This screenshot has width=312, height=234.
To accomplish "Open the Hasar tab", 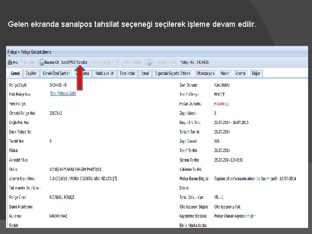I will pyautogui.click(x=225, y=73).
